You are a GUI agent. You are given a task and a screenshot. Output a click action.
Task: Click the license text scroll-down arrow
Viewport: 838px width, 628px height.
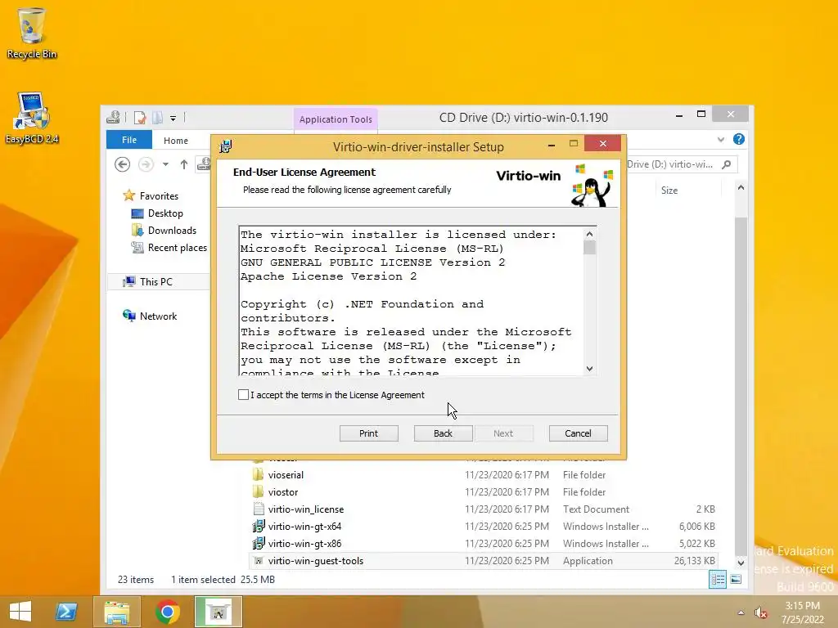pyautogui.click(x=589, y=369)
